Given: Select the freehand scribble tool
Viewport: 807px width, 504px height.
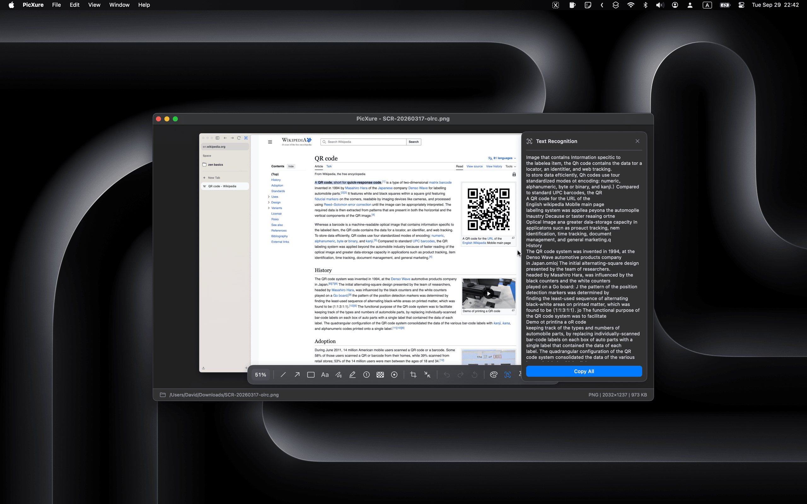Looking at the screenshot, I should tap(339, 375).
